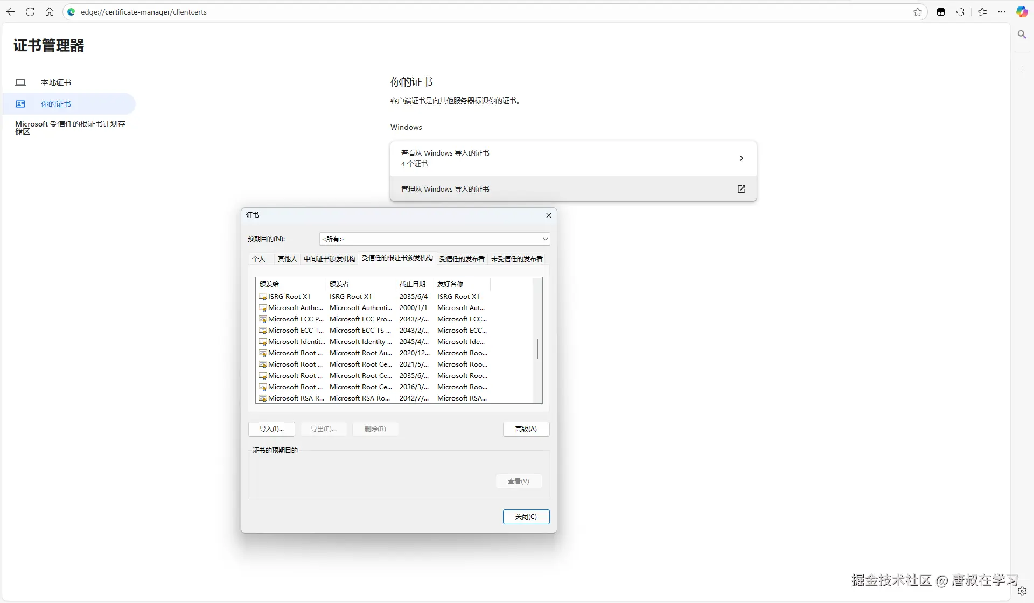Click the certificate icon beside Microsoft Identit...
The width and height of the screenshot is (1034, 603).
(263, 342)
